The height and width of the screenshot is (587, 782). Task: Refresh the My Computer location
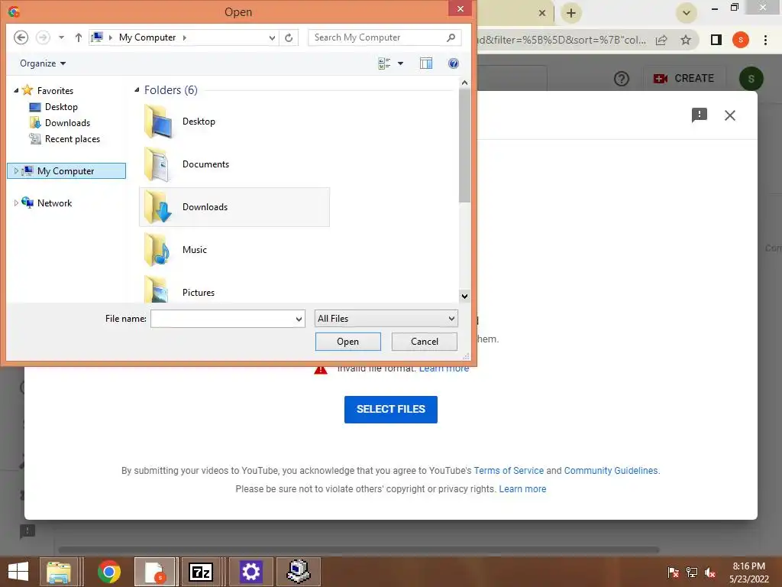point(289,38)
